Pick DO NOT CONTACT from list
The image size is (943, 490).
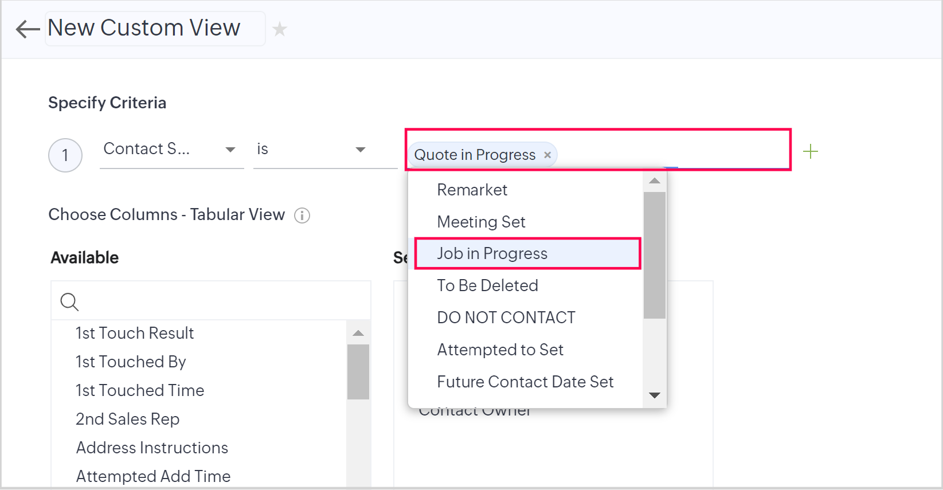(506, 317)
